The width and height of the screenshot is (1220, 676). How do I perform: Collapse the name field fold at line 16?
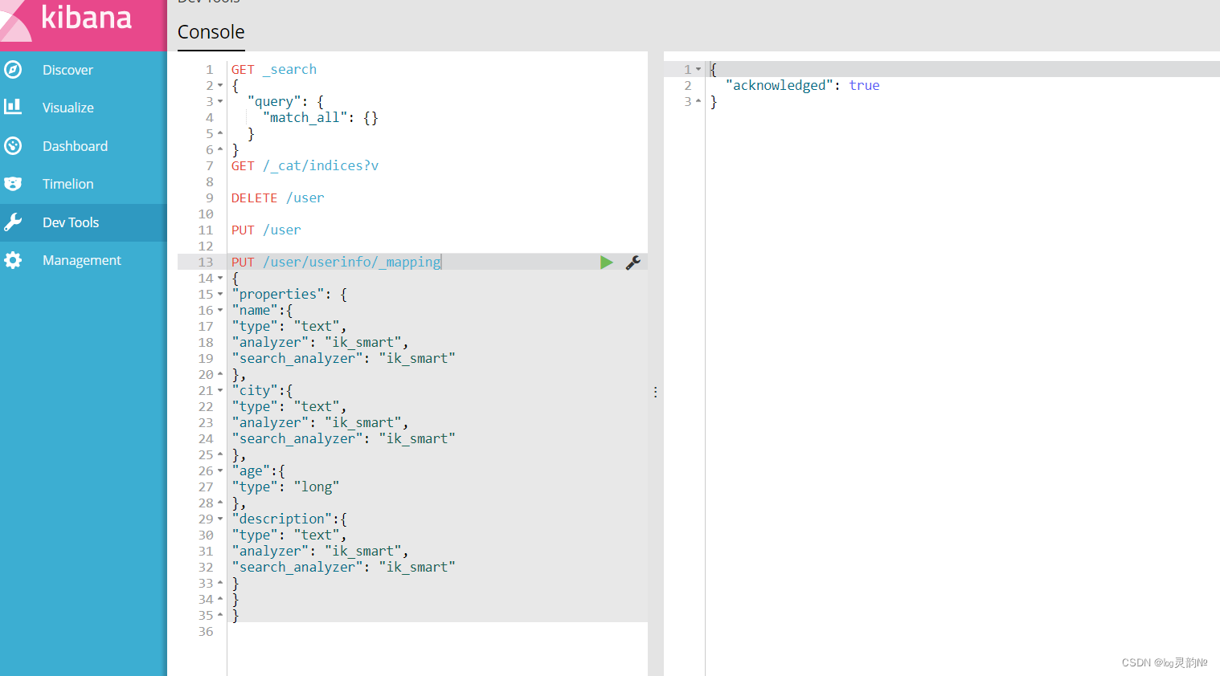pos(220,311)
